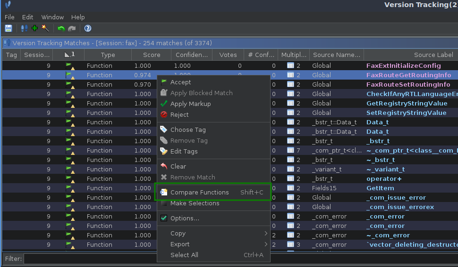Click the Save session toolbar icon
The height and width of the screenshot is (267, 458).
pyautogui.click(x=8, y=29)
